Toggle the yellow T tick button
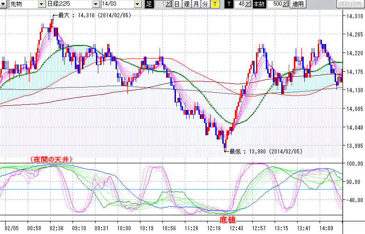The width and height of the screenshot is (365, 234). [x=214, y=4]
